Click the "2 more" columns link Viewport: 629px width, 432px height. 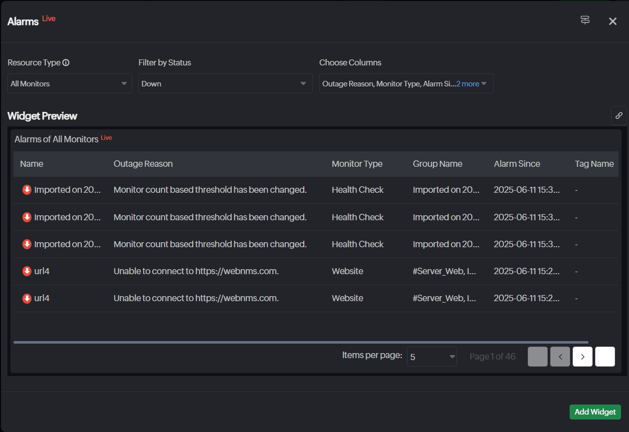point(467,84)
